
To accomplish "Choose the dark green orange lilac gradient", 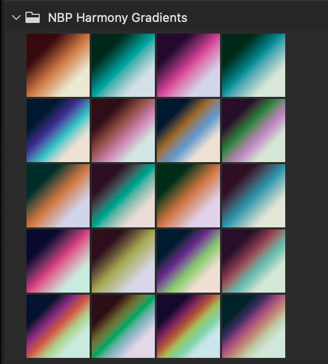I will click(x=188, y=196).
